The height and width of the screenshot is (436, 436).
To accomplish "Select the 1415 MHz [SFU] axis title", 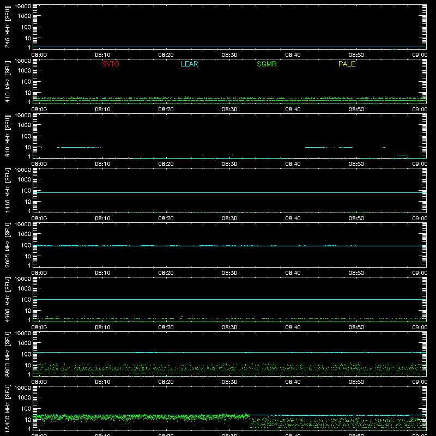I will coord(8,191).
